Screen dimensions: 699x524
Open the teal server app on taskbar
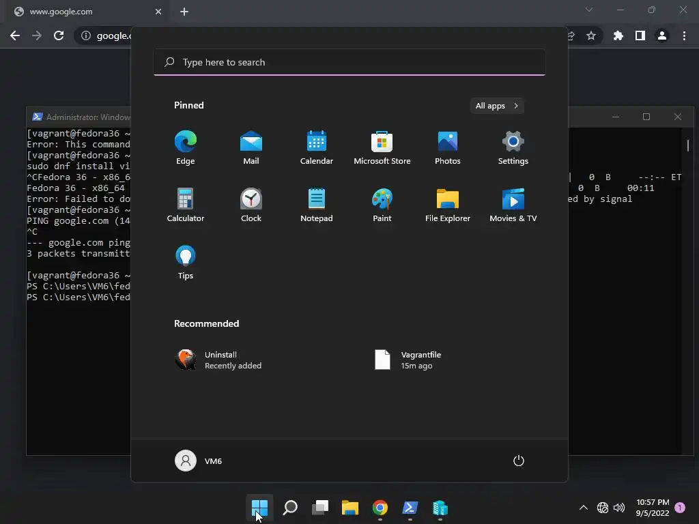(x=440, y=508)
